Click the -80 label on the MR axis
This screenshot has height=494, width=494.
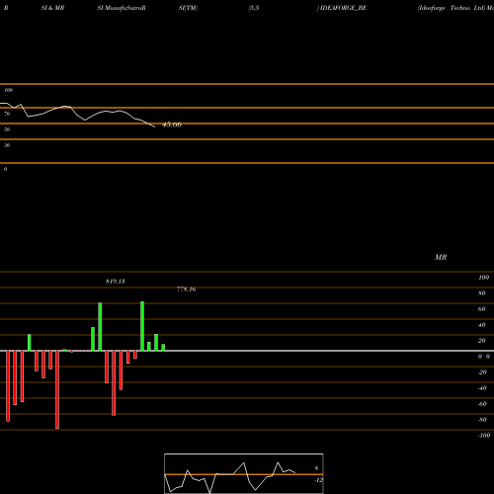click(x=482, y=420)
